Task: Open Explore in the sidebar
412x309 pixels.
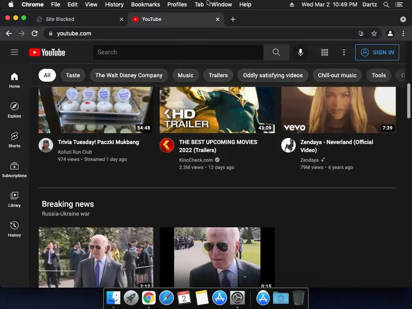Action: 14,110
